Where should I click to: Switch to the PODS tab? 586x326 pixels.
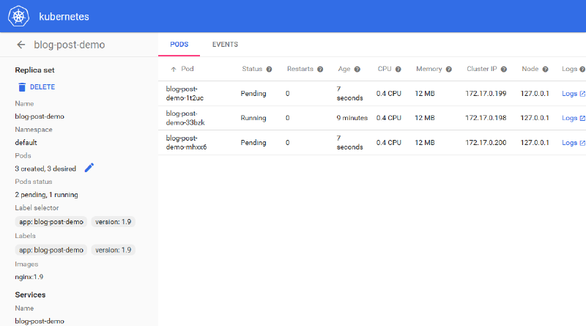tap(179, 45)
